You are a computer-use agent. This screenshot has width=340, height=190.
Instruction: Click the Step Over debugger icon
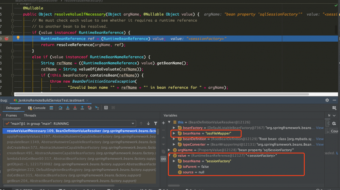pyautogui.click(x=61, y=108)
